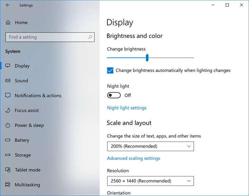Click the brightness slider handle
The image size is (249, 196).
[147, 58]
